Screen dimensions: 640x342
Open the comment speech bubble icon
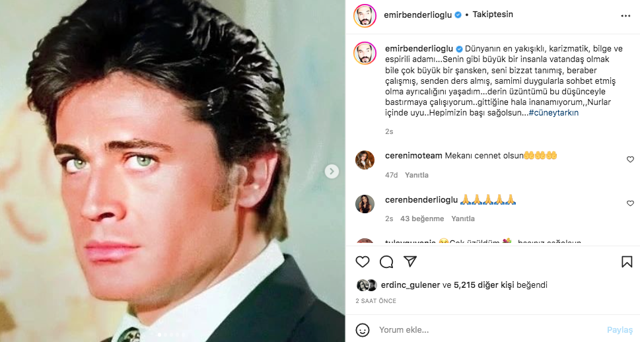386,261
